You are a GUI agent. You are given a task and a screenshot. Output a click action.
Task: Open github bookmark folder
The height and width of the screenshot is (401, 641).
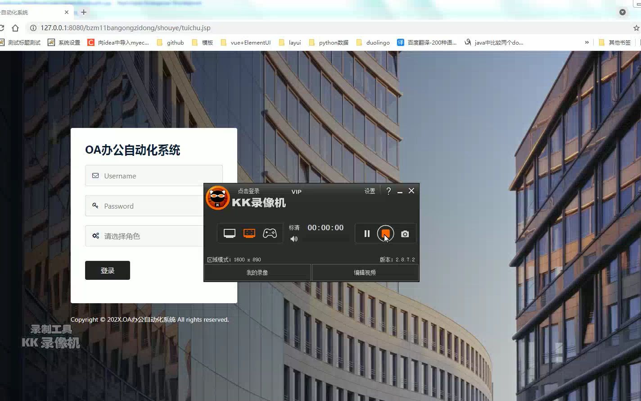coord(171,42)
